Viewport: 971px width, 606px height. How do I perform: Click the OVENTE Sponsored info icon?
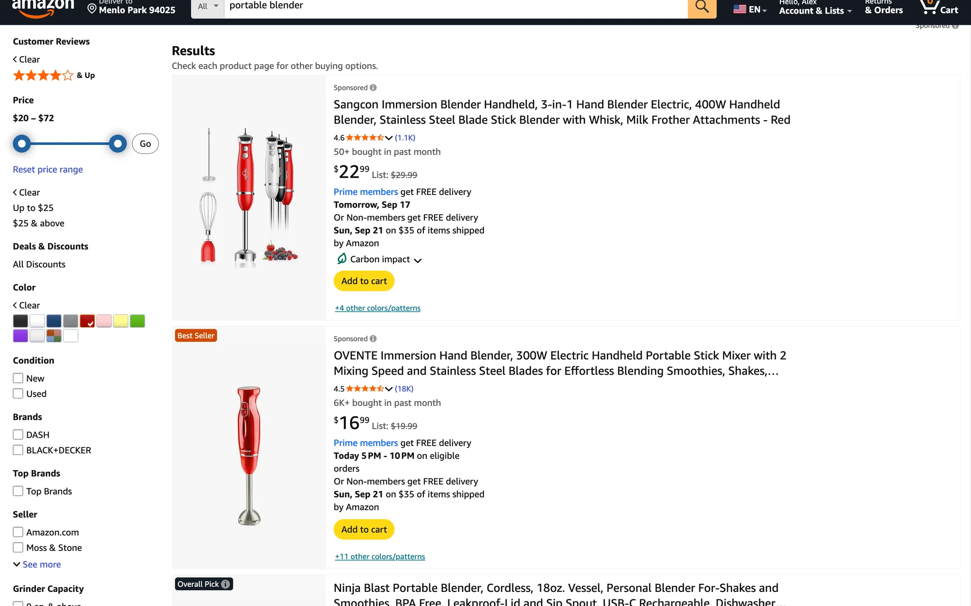(373, 339)
